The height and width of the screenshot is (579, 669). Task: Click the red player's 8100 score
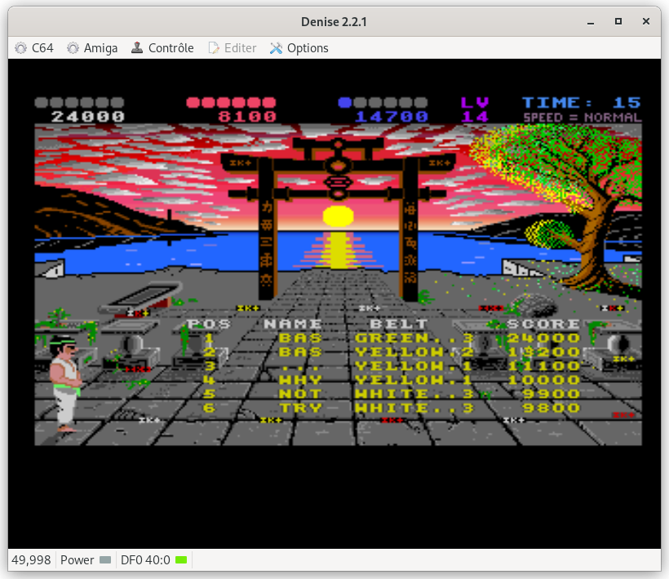247,117
